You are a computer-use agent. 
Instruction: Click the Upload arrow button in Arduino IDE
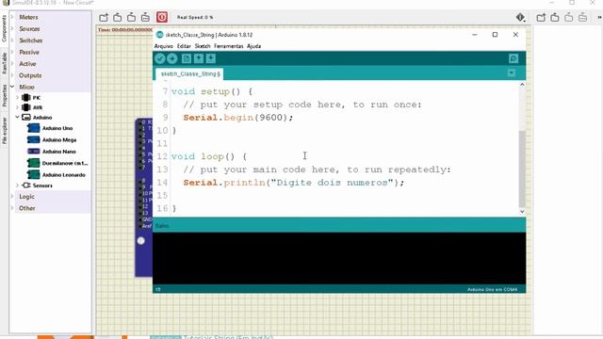tap(172, 58)
